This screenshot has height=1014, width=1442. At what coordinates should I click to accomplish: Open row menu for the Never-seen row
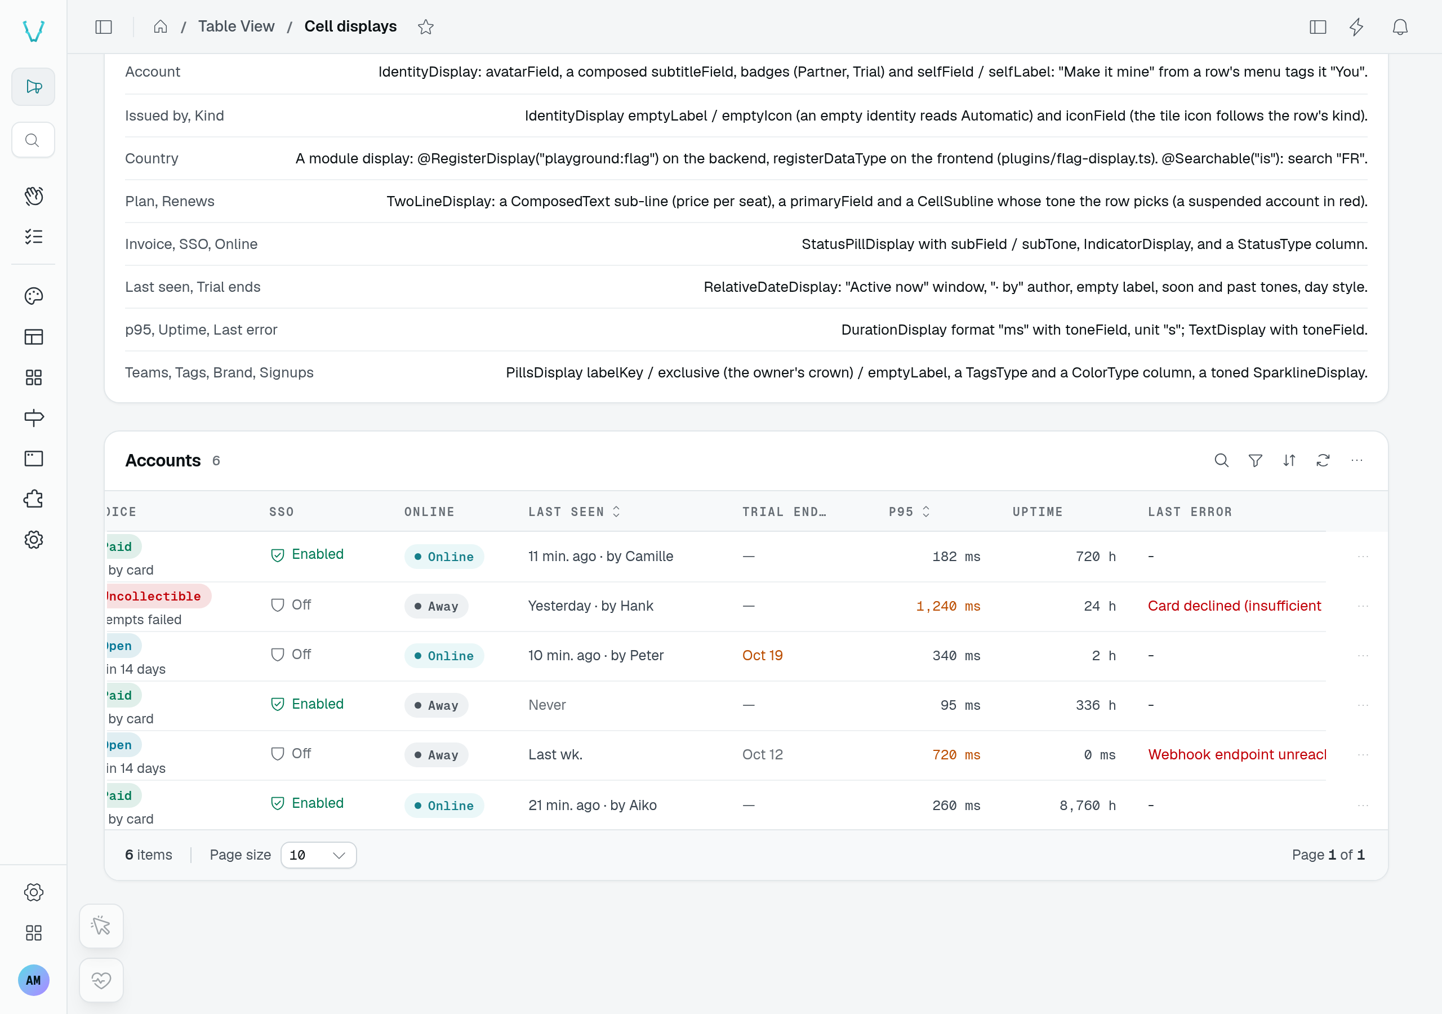[1363, 705]
